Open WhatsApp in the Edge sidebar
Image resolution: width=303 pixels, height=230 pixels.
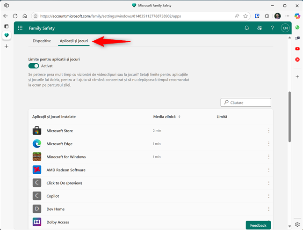pos(297,28)
